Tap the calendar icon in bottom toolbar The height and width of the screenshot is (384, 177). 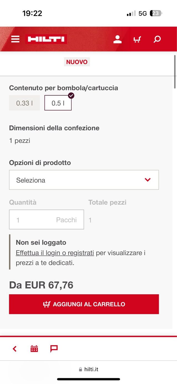[34, 349]
